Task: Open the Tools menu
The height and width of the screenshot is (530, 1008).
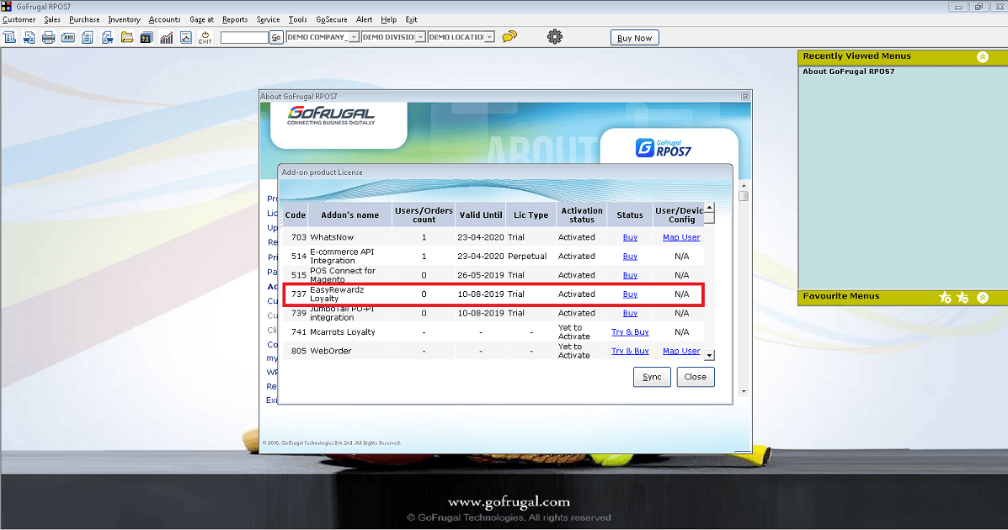Action: 297,19
